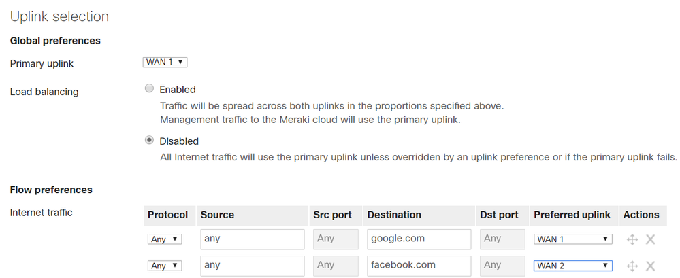
Task: Enable load balancing radio button
Action: 149,89
